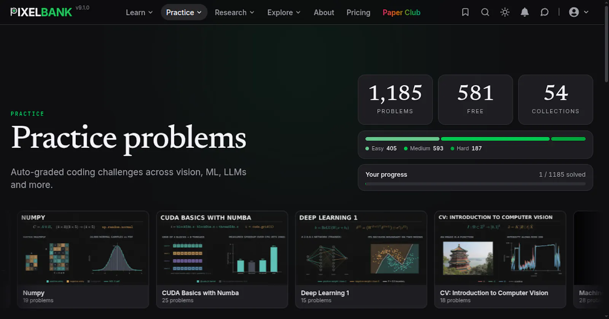Open the Deep Learning 1 thumbnail

tap(361, 248)
